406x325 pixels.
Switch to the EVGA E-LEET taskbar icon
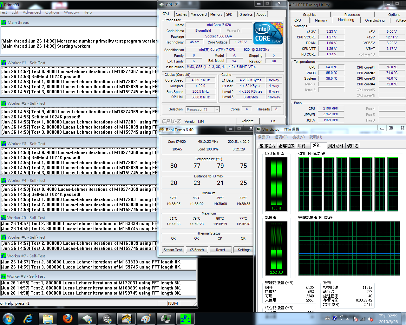point(107,319)
